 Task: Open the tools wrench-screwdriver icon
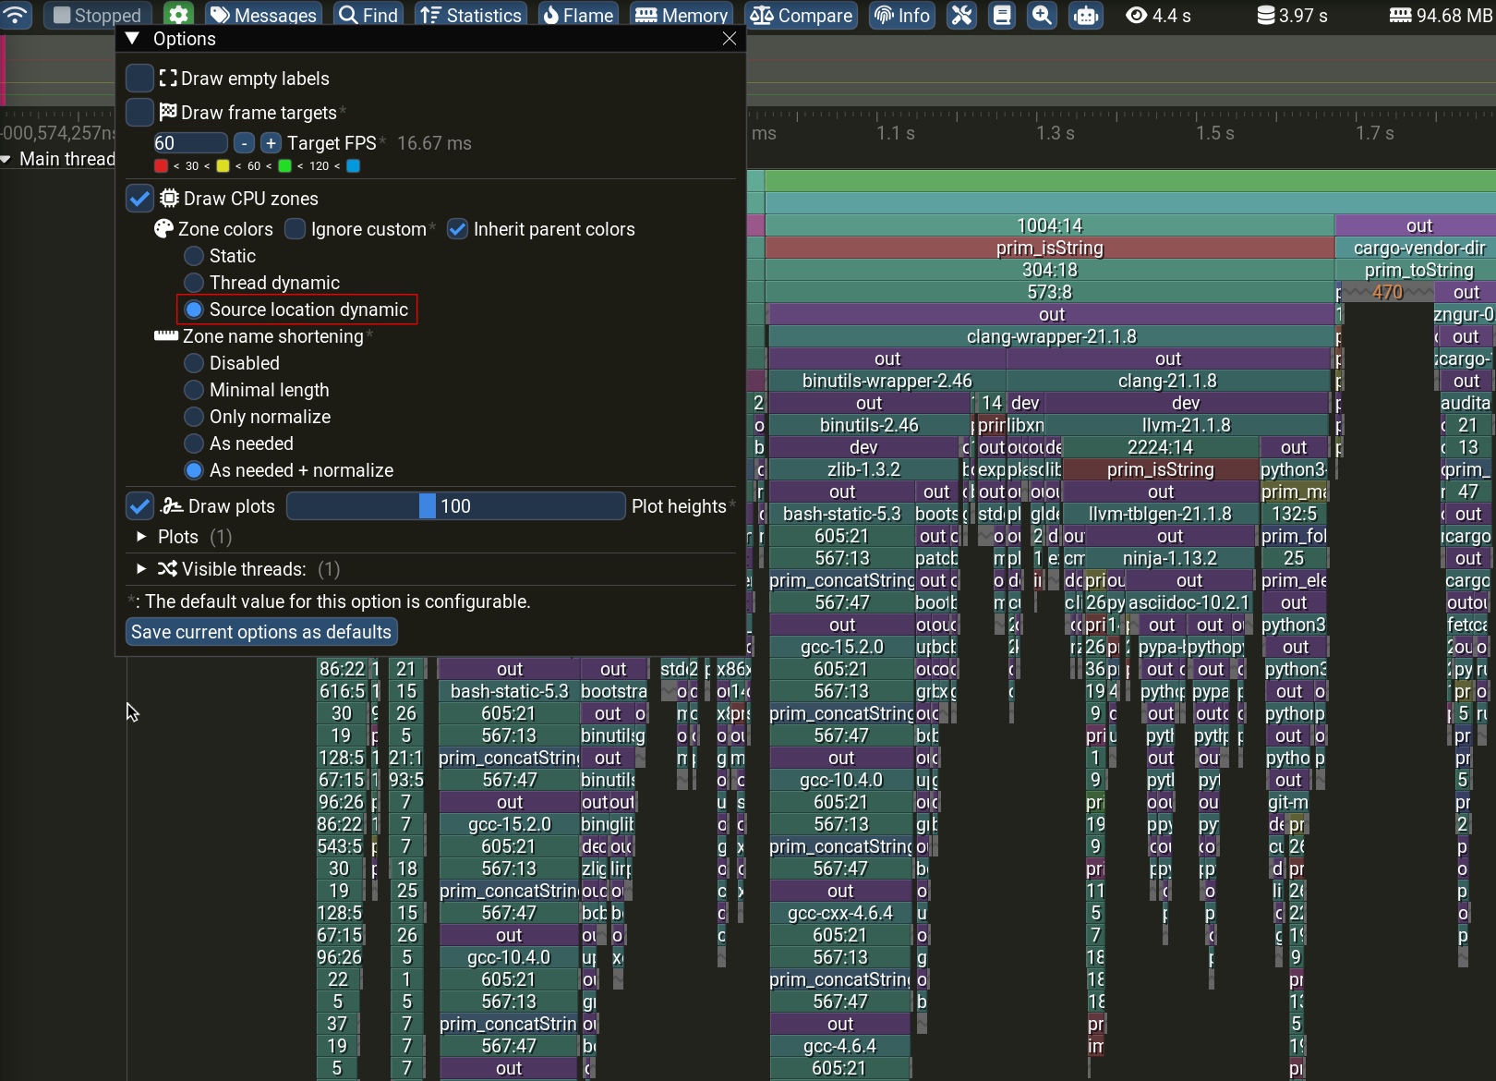pyautogui.click(x=962, y=15)
